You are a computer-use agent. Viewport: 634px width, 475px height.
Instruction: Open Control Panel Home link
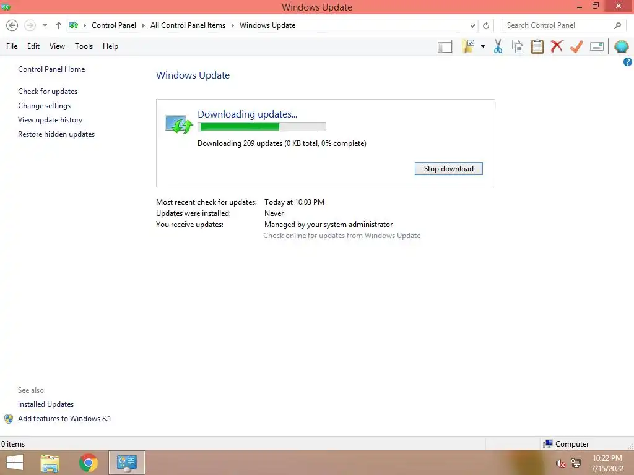click(x=51, y=69)
